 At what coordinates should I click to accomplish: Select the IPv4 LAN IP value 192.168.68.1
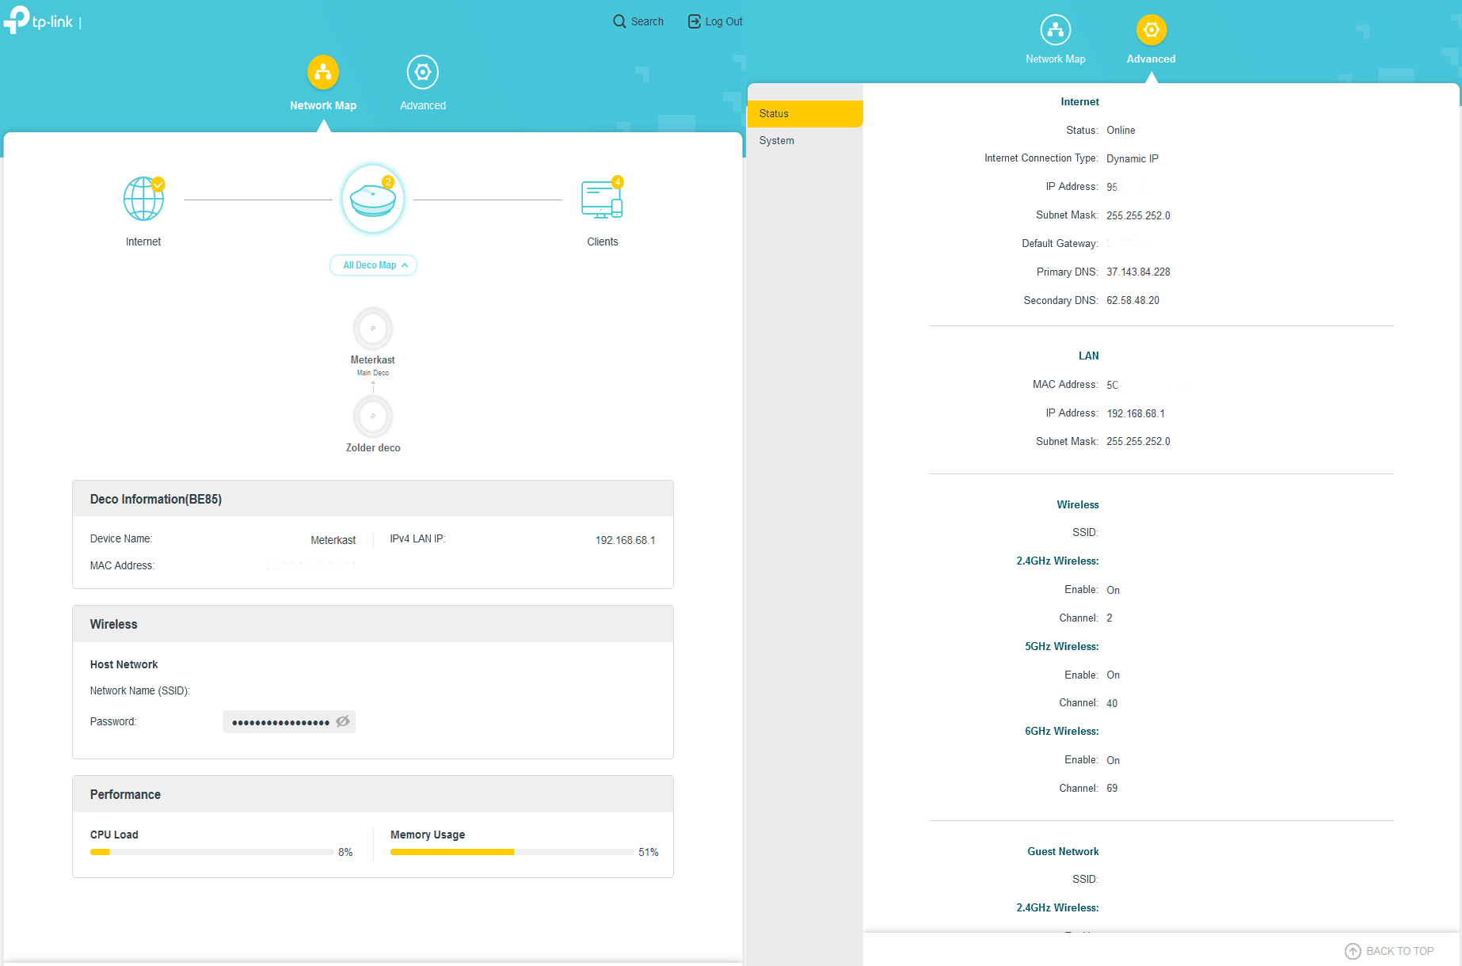coord(626,540)
